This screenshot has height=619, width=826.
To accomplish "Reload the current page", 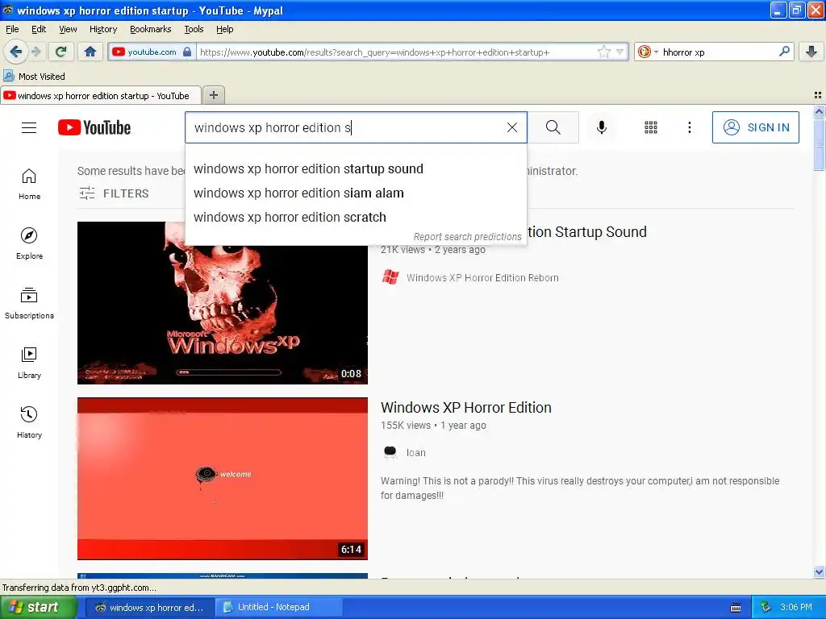I will [x=60, y=52].
